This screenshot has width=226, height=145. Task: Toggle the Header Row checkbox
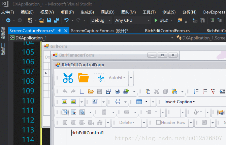158,123
